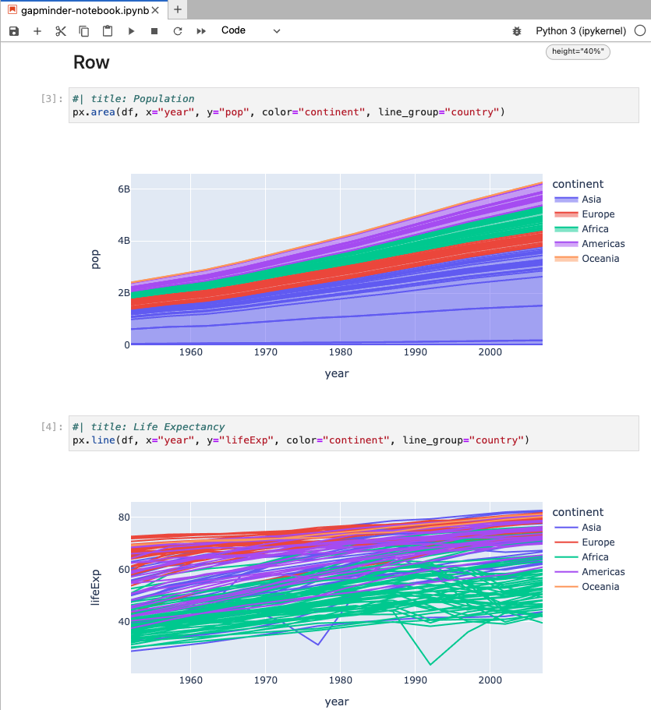The height and width of the screenshot is (710, 651).
Task: Run the selected cell
Action: (x=131, y=31)
